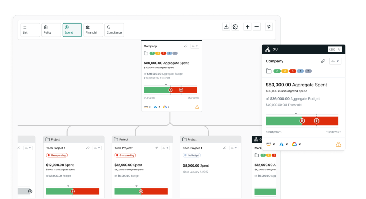The width and height of the screenshot is (366, 199).
Task: Click the minus zoom-out button
Action: pos(257,27)
